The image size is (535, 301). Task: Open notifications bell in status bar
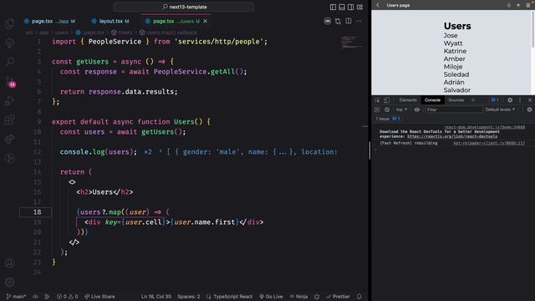[x=359, y=297]
